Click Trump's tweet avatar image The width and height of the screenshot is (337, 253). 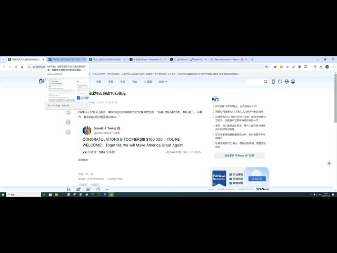87,131
